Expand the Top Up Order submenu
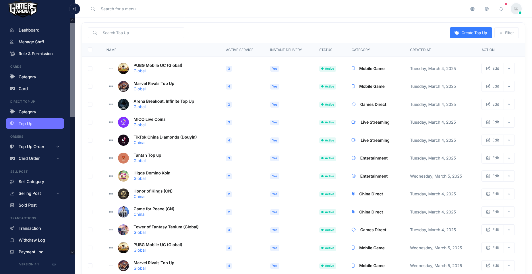 (58, 147)
